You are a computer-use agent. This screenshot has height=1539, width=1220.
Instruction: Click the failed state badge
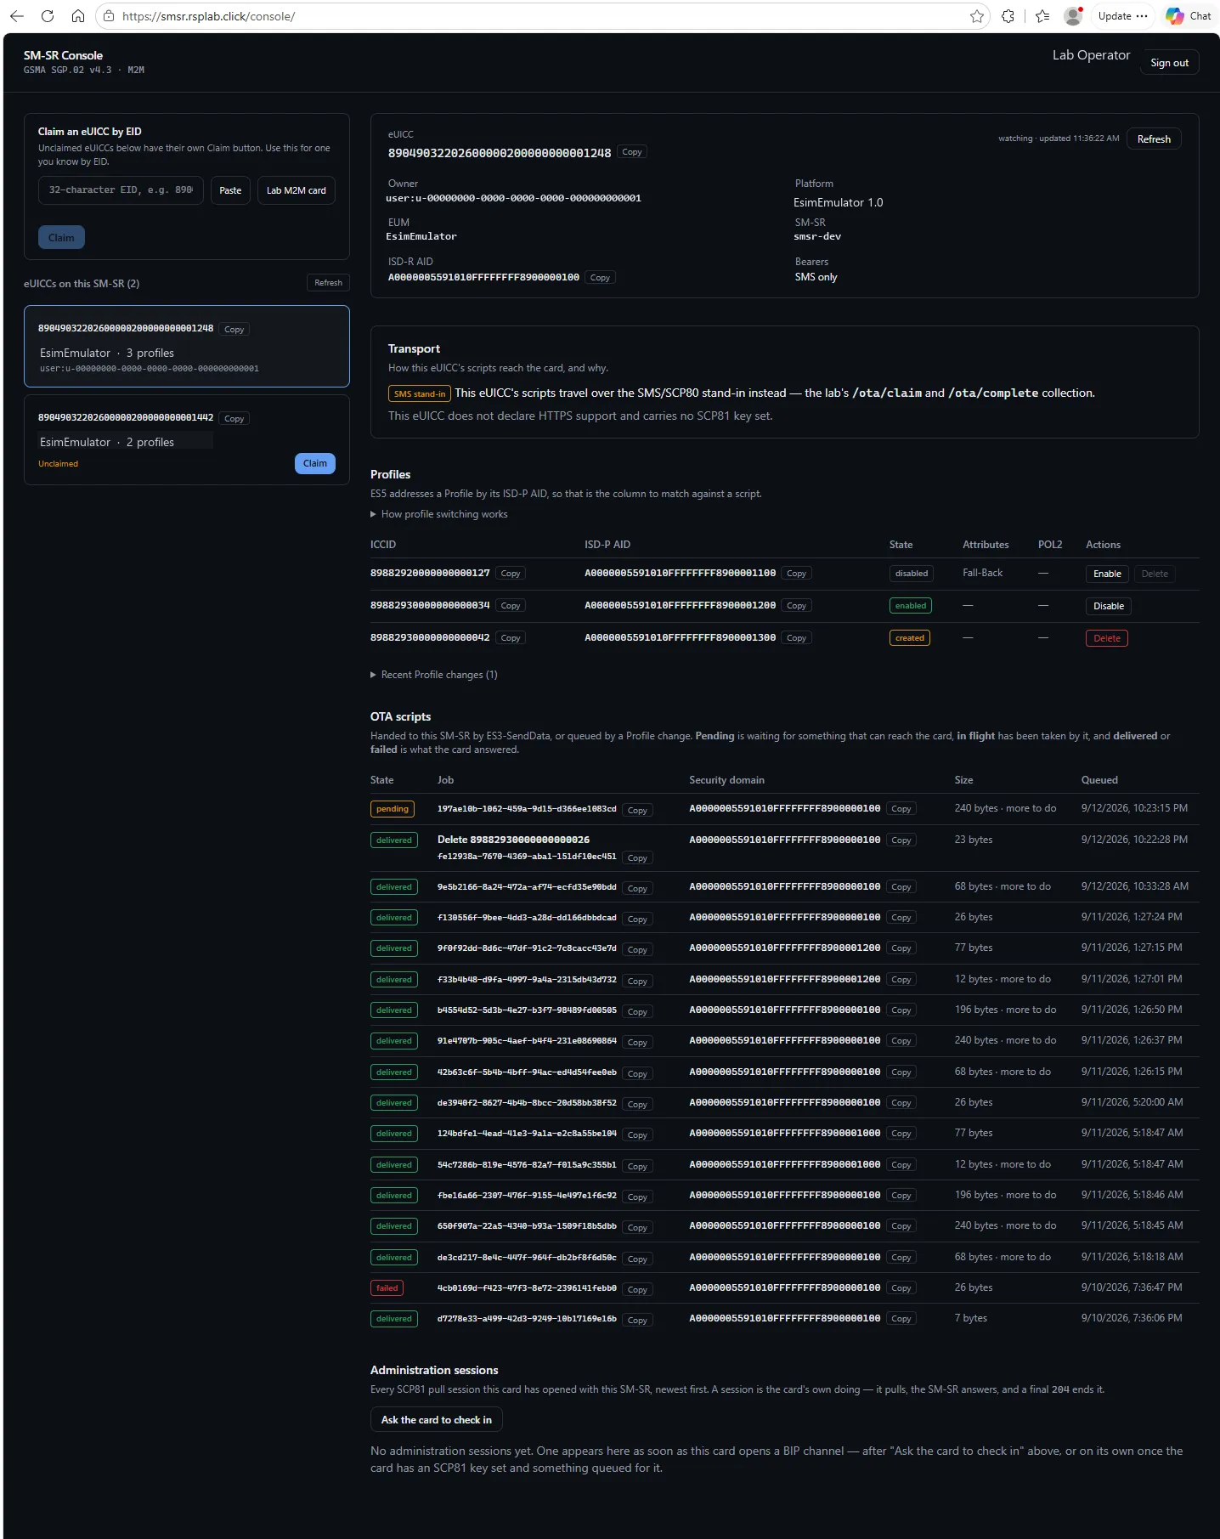pos(387,1288)
